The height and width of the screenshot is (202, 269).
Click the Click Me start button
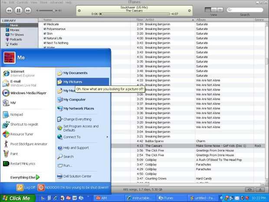[x=18, y=198]
